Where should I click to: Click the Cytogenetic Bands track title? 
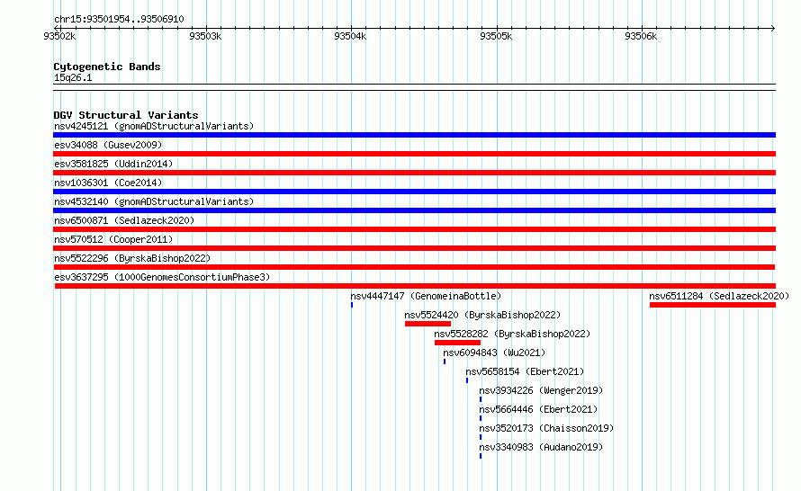[107, 67]
